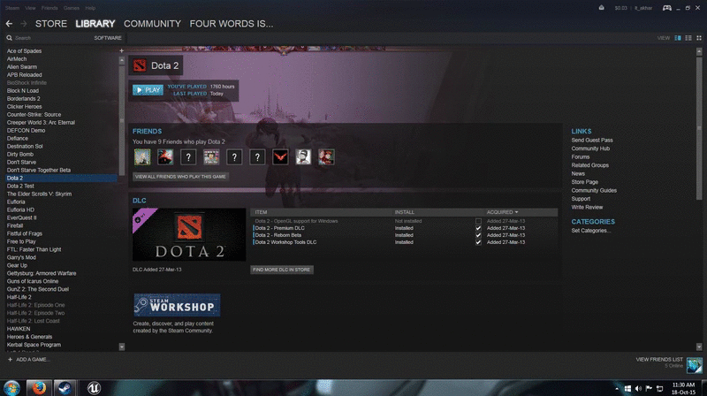The width and height of the screenshot is (707, 396).
Task: Select FTL: Faster Than Light
Action: (34, 249)
